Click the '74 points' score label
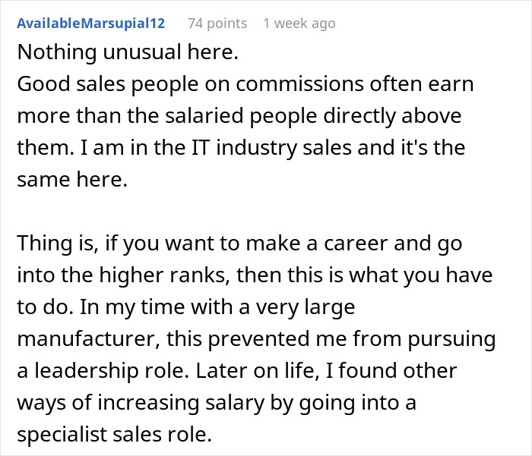532x456 pixels. (x=217, y=24)
